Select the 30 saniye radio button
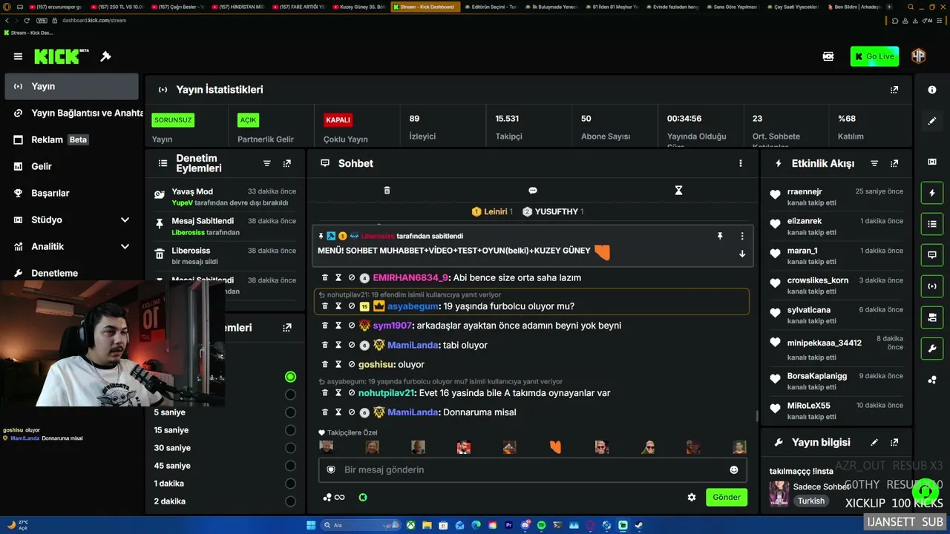 [290, 448]
